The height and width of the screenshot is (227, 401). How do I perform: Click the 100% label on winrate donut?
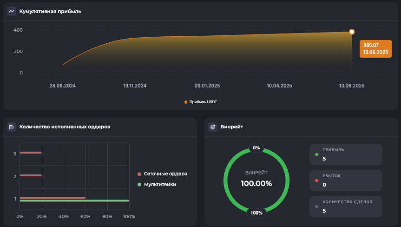click(256, 213)
